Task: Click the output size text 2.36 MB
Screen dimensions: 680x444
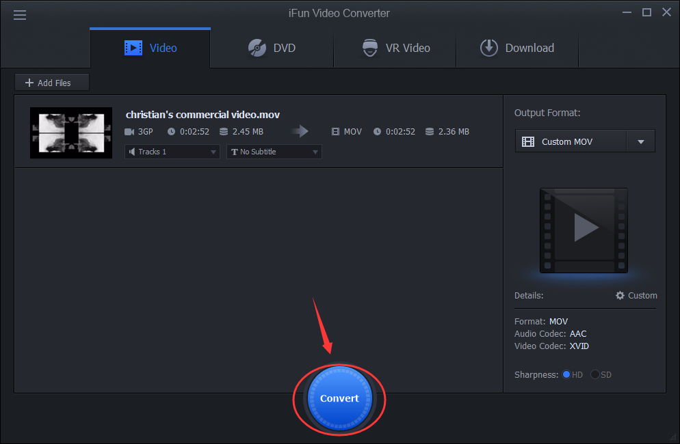Action: [454, 132]
